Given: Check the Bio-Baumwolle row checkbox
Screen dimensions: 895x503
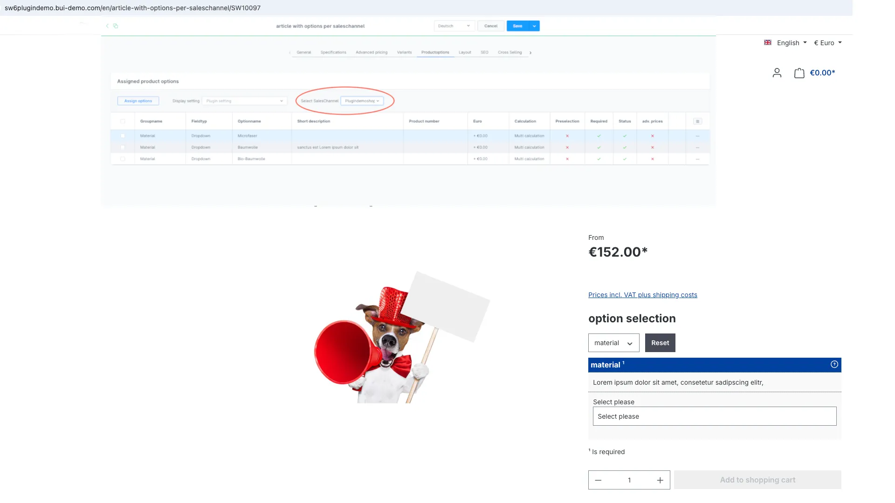Looking at the screenshot, I should click(x=123, y=158).
